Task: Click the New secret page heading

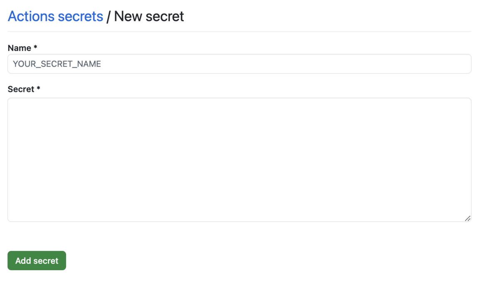Action: tap(149, 16)
